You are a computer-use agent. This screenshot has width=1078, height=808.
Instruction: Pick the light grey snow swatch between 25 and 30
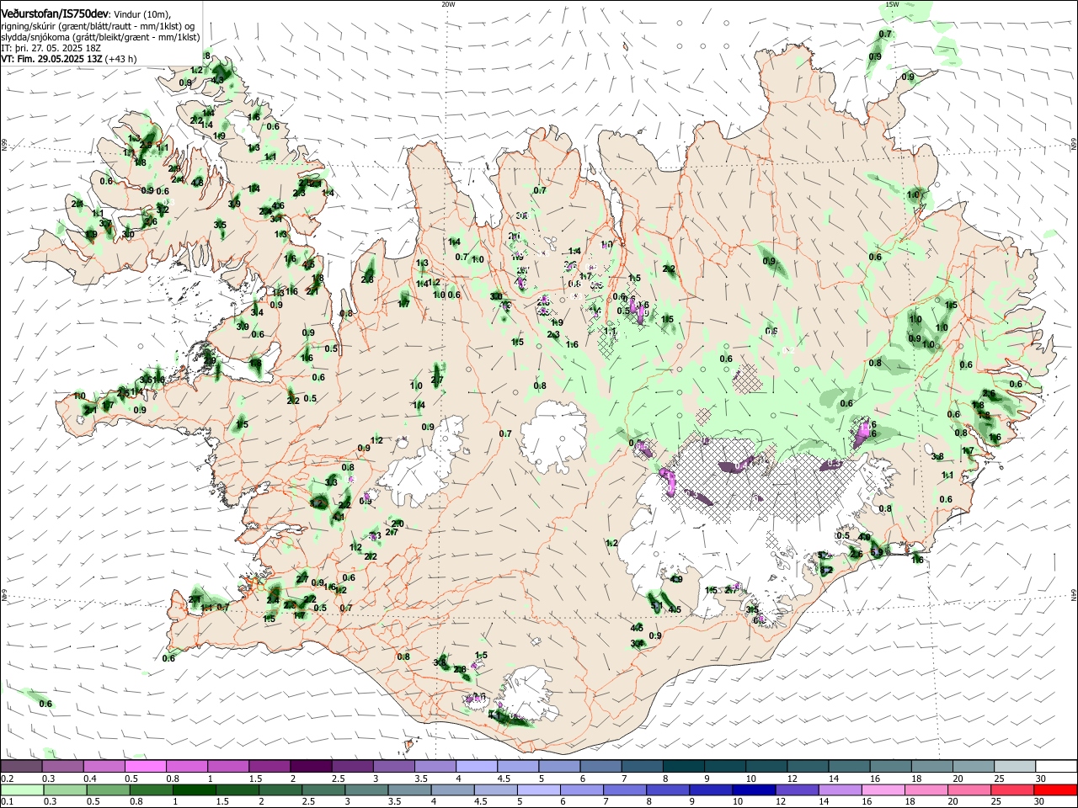click(1015, 767)
